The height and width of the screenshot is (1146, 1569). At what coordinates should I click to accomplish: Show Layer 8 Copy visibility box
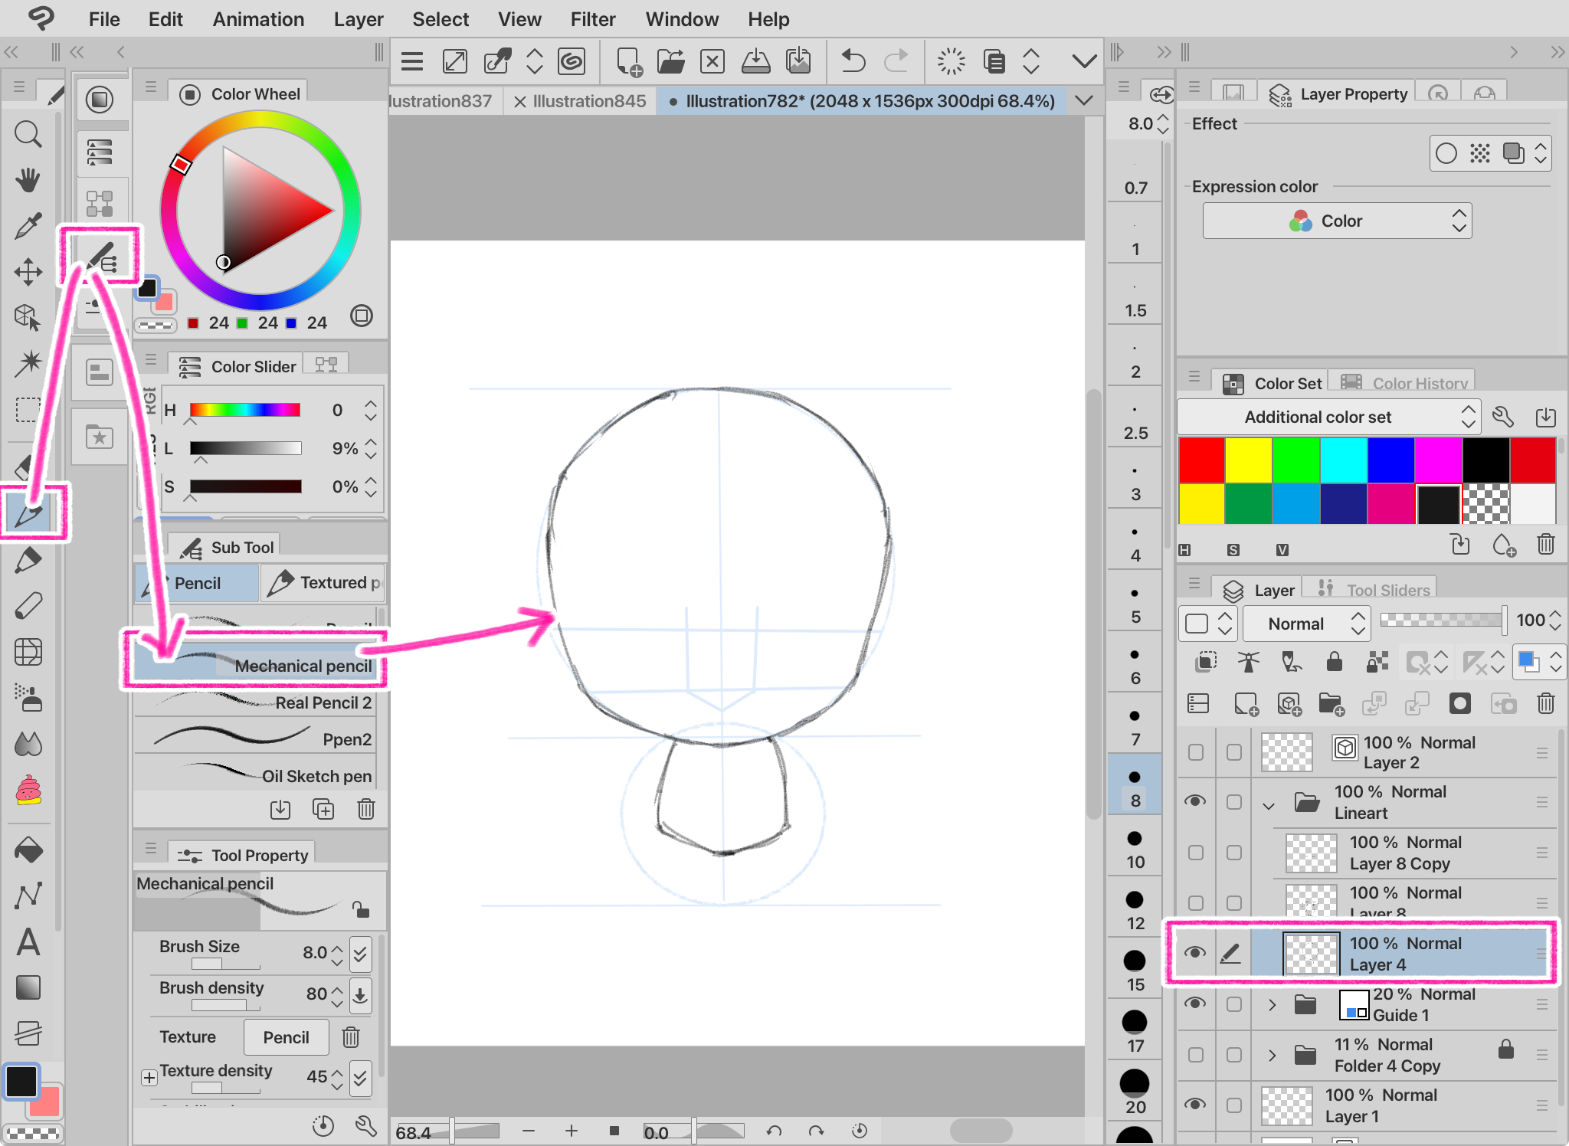[1195, 853]
